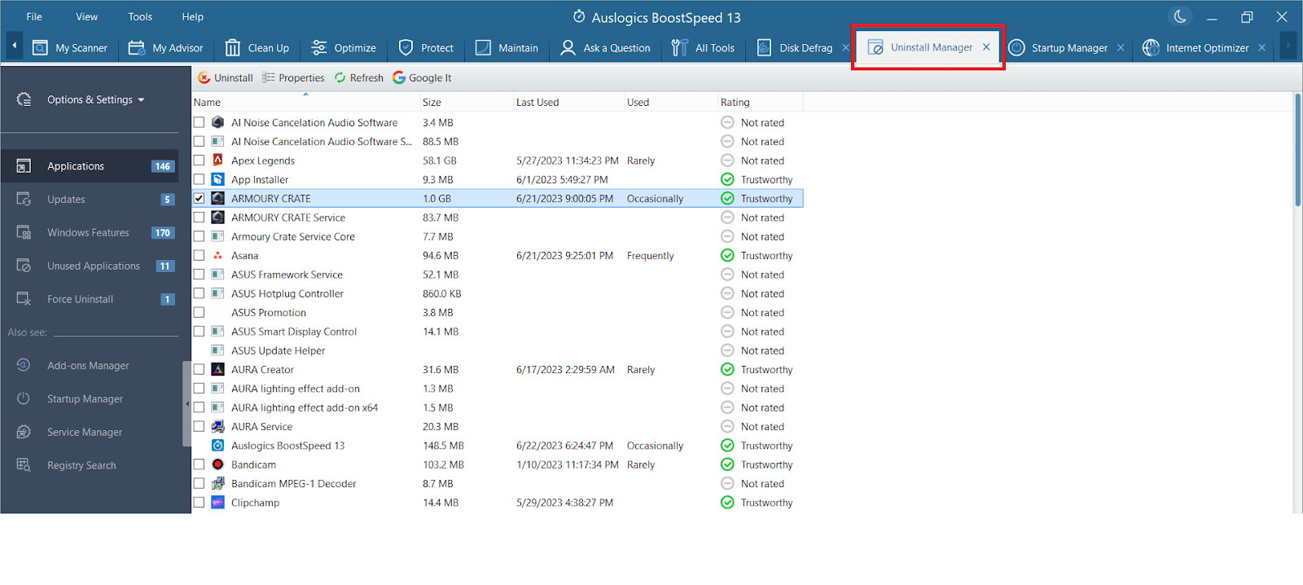
Task: Collapse the sidebar with the splitter arrow
Action: [186, 404]
